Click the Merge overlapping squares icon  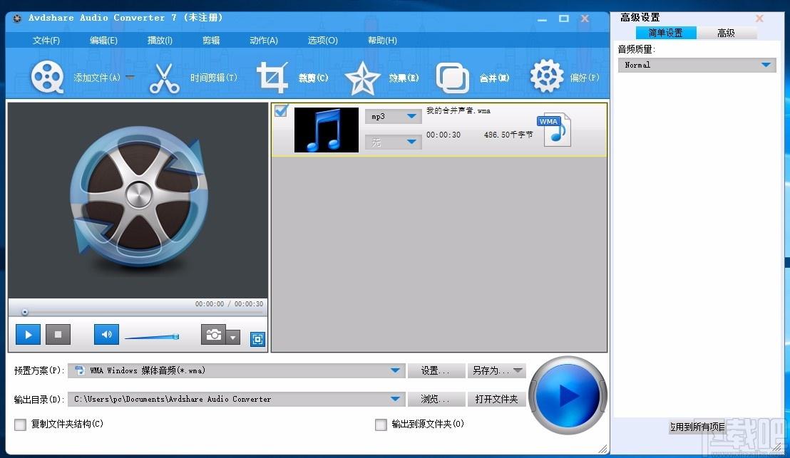tap(453, 78)
